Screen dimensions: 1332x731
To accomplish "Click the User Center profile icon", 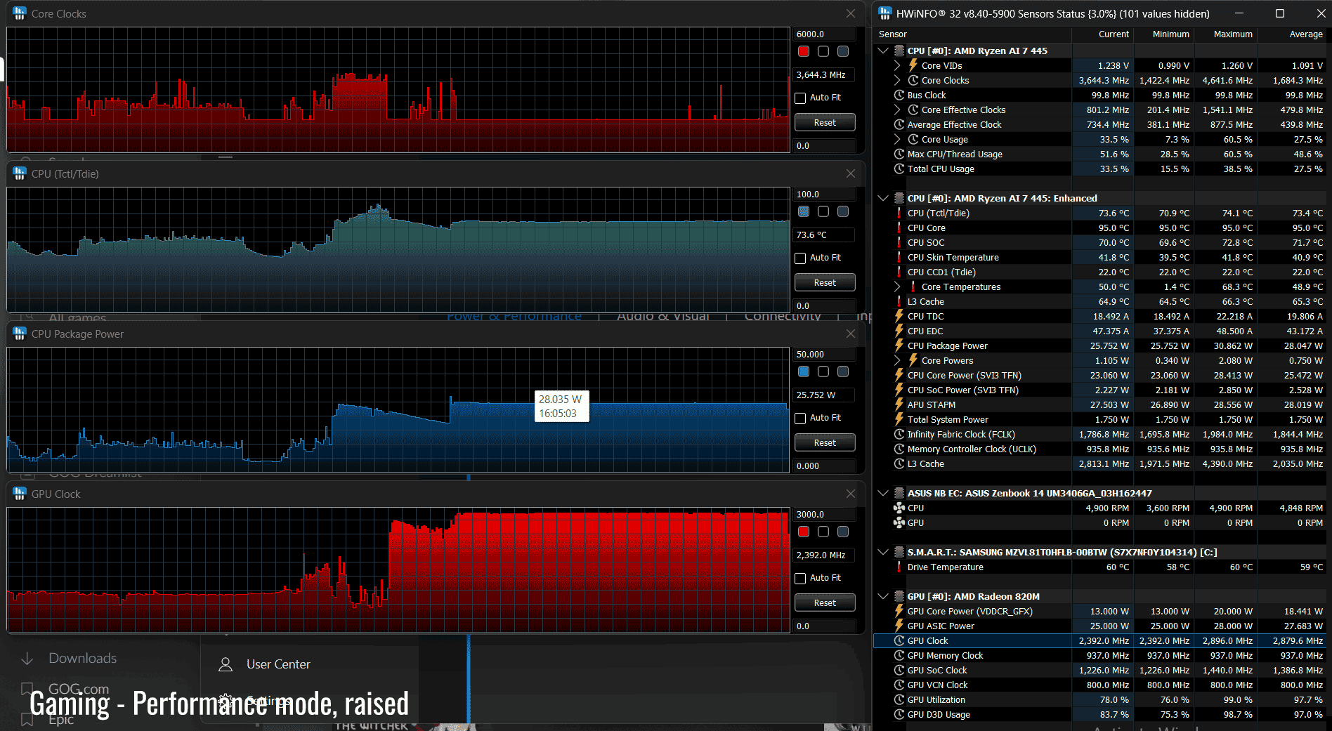I will (x=226, y=664).
